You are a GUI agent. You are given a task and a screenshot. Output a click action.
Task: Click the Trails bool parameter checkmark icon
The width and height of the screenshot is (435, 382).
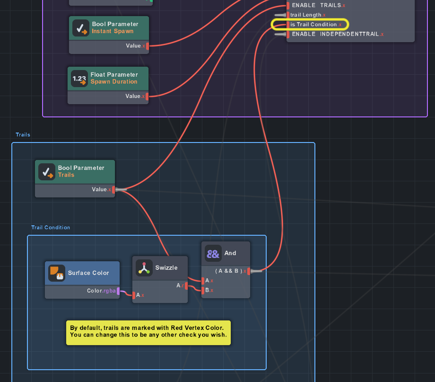(x=46, y=172)
